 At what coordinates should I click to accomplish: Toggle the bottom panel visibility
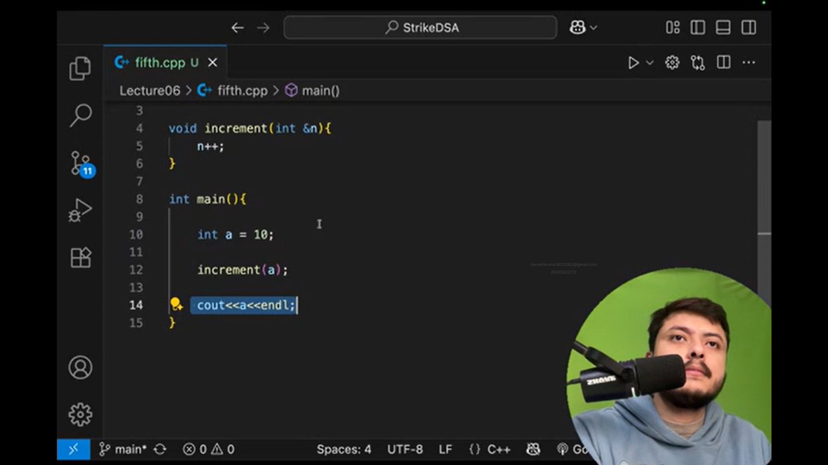[723, 28]
